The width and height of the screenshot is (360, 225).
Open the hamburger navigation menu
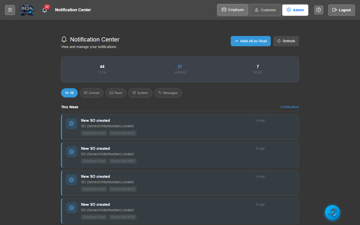click(x=10, y=10)
